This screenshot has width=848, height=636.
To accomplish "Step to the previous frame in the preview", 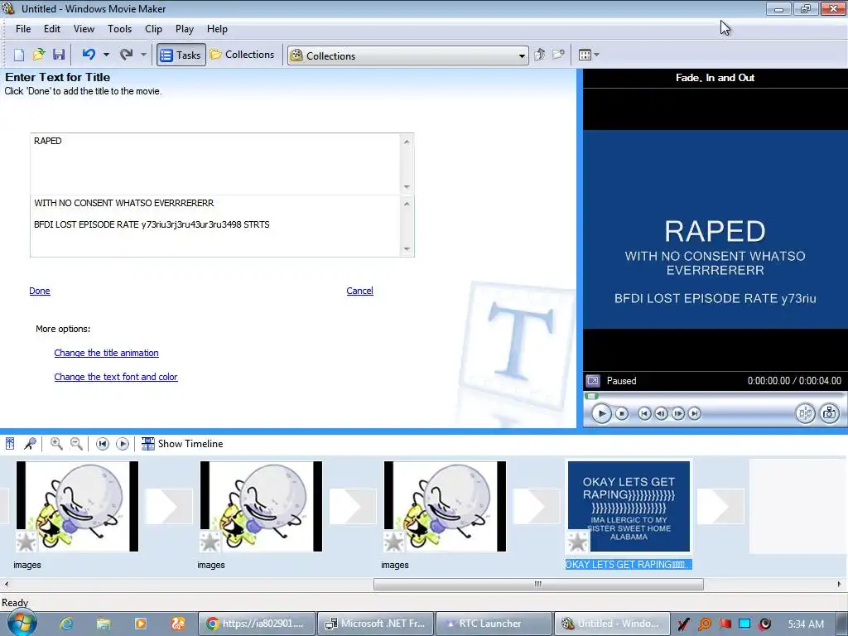I will pyautogui.click(x=661, y=414).
